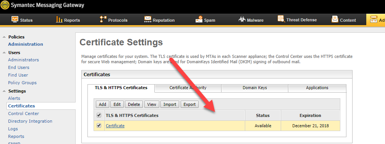Click the Delete certificate button

[134, 104]
